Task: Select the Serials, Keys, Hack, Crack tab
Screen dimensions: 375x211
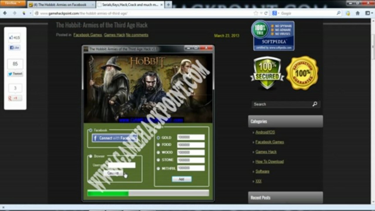Action: (x=130, y=5)
